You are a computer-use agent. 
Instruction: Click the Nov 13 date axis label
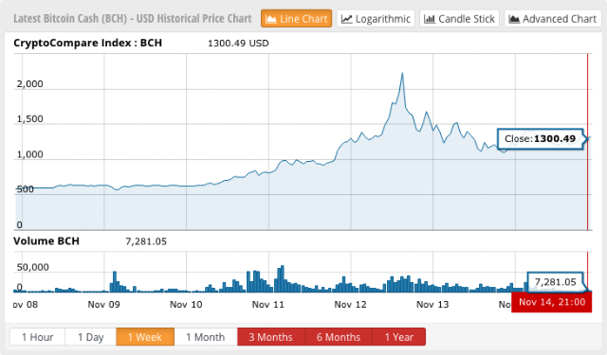(x=432, y=305)
